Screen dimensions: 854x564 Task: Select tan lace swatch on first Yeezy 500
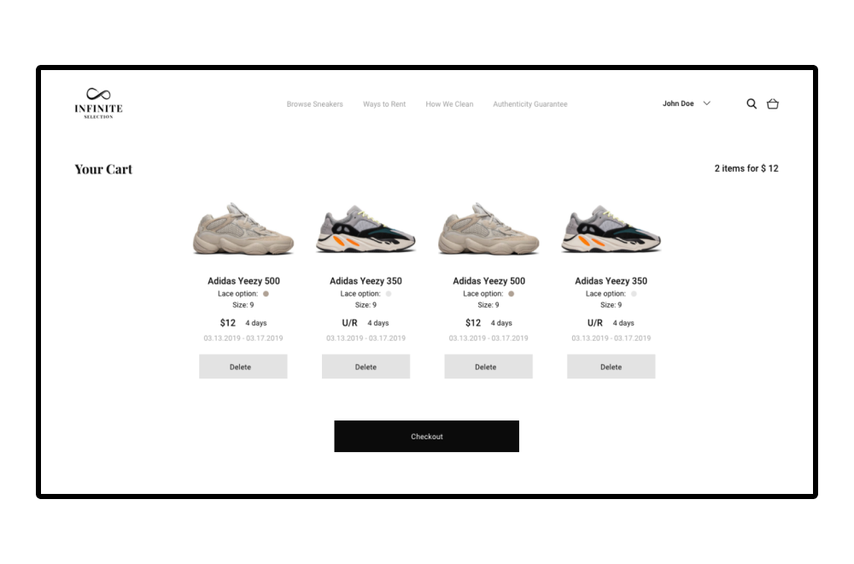[x=266, y=294]
